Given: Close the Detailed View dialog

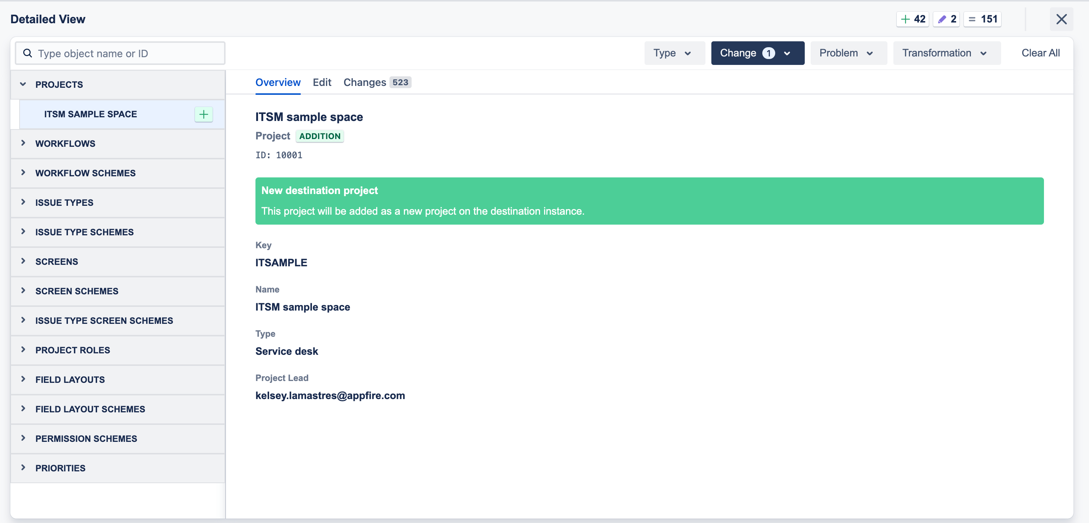Looking at the screenshot, I should 1061,19.
